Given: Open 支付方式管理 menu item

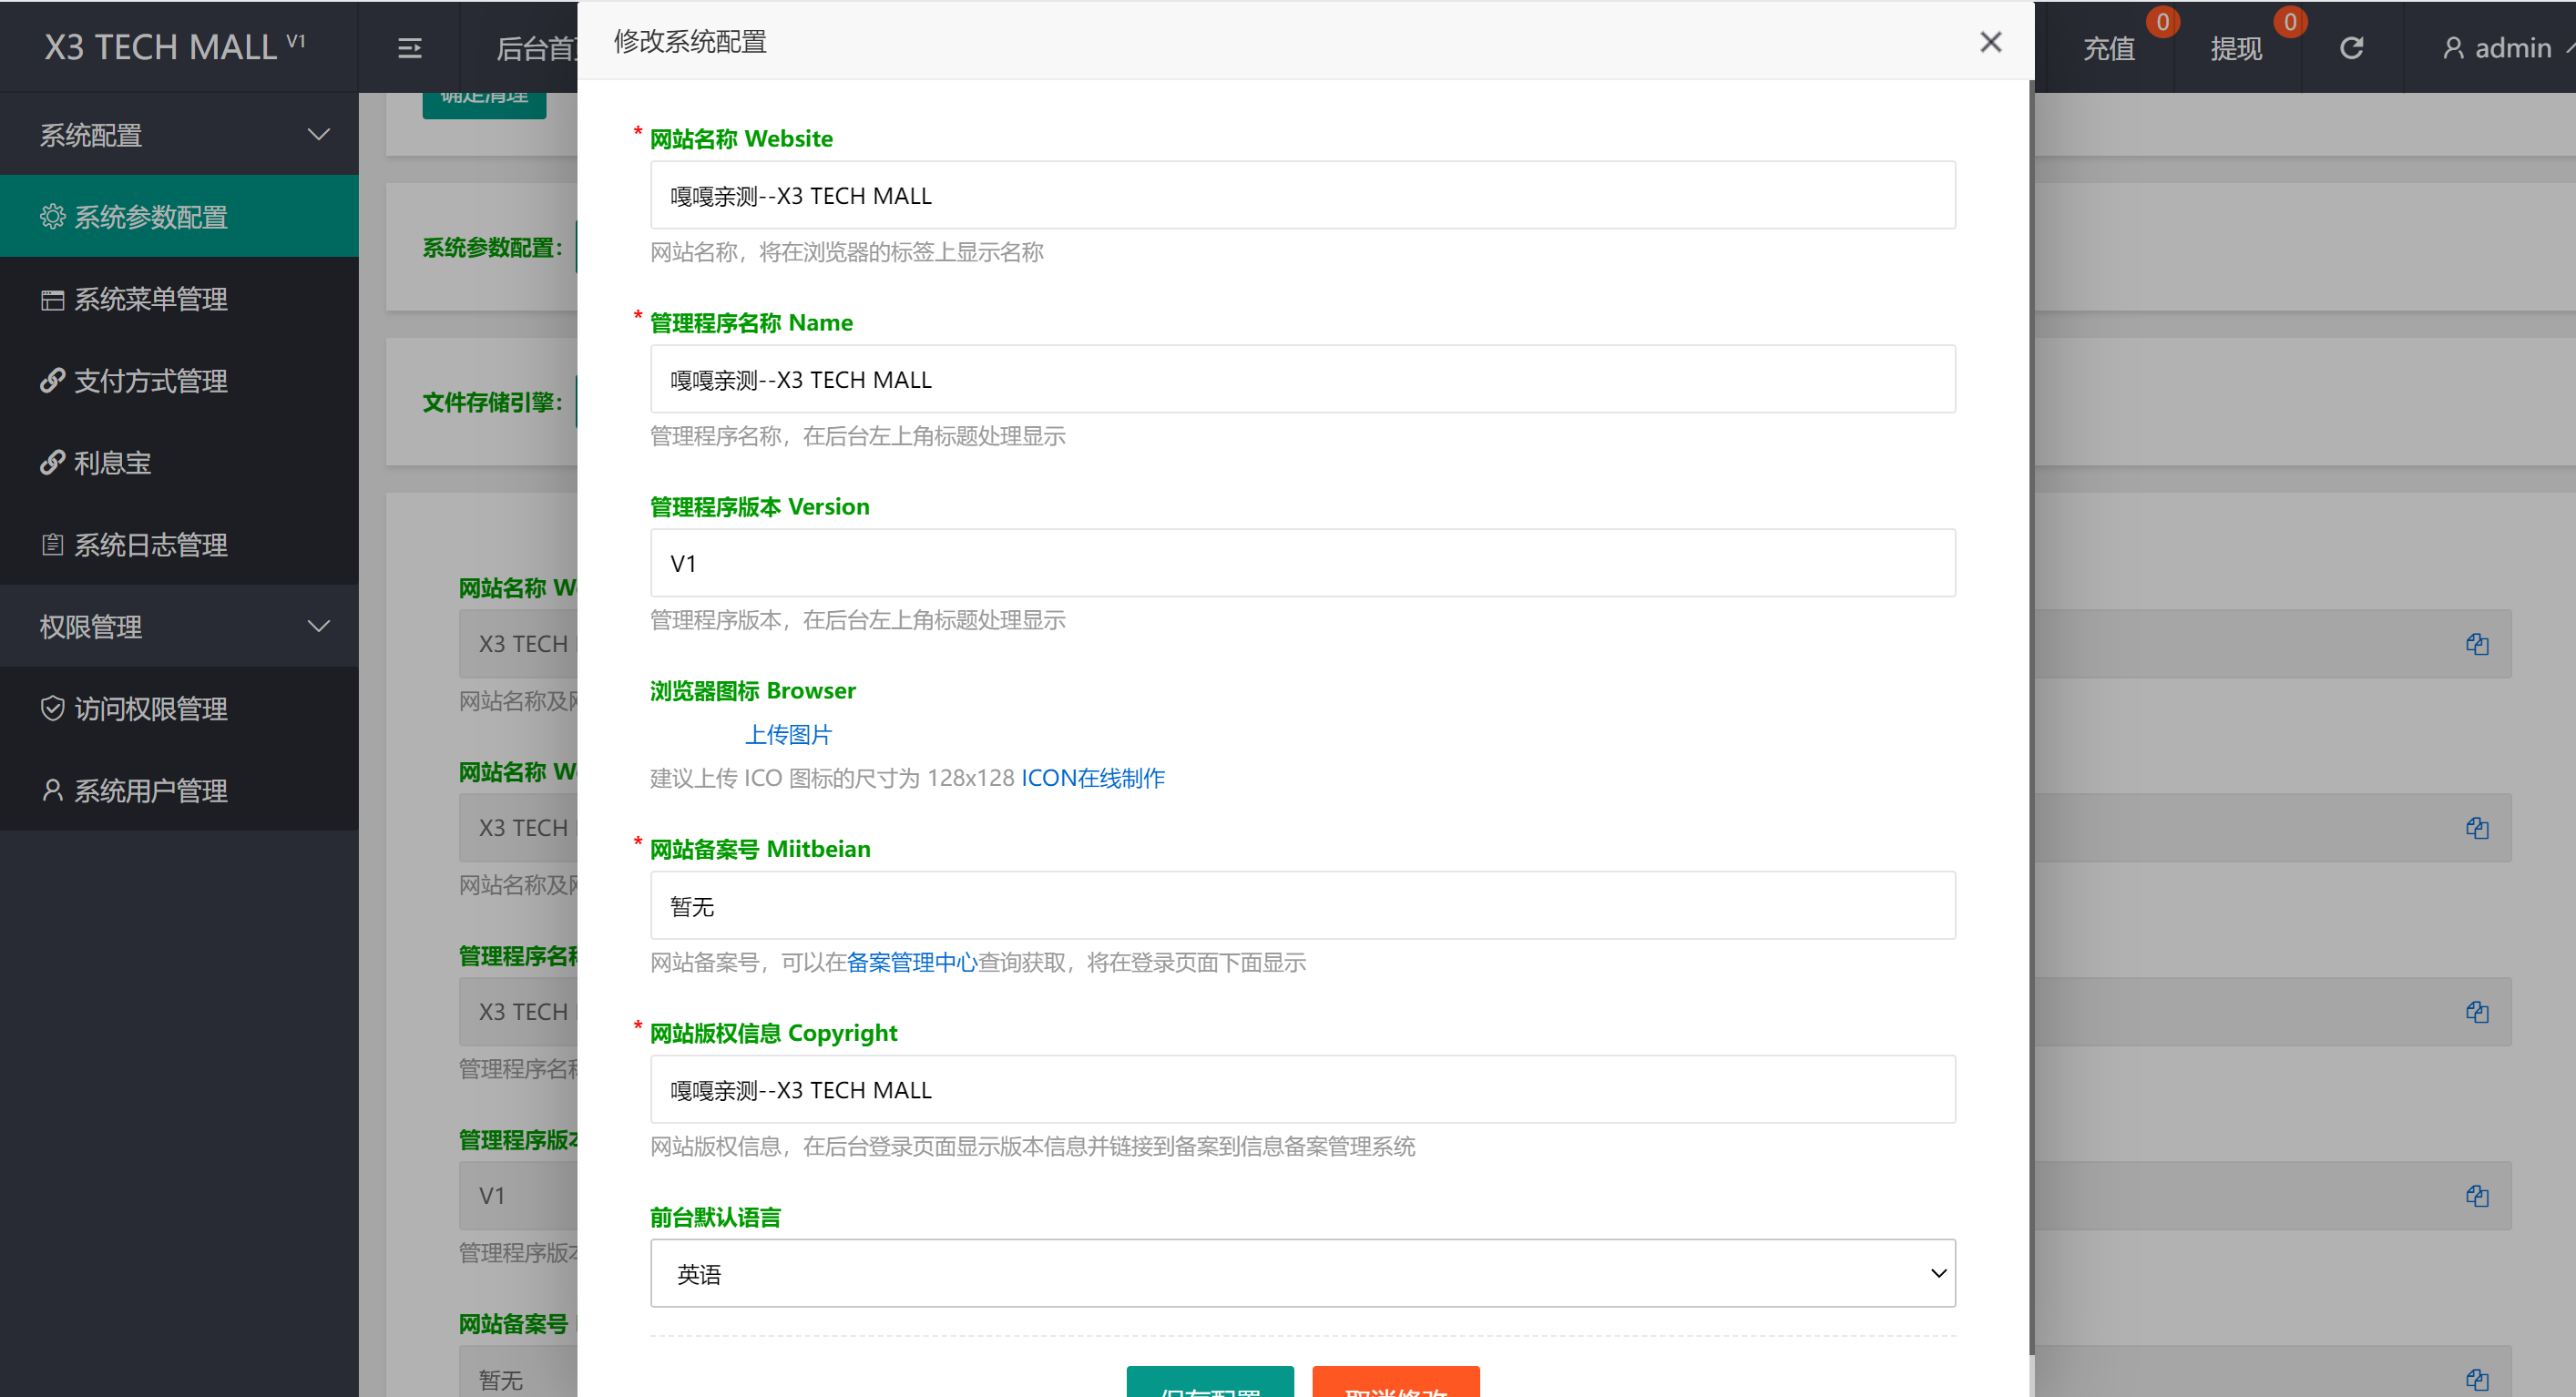Looking at the screenshot, I should (180, 381).
